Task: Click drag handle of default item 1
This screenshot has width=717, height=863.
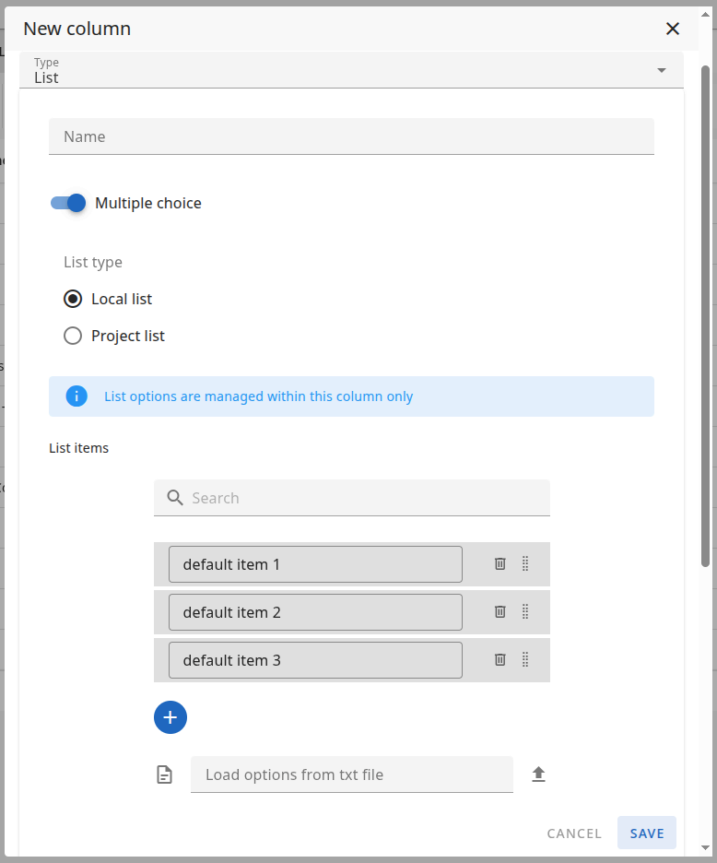Action: tap(525, 563)
